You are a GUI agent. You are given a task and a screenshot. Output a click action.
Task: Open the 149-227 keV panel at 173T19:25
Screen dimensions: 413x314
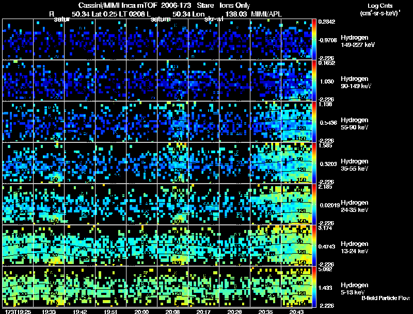click(x=18, y=39)
